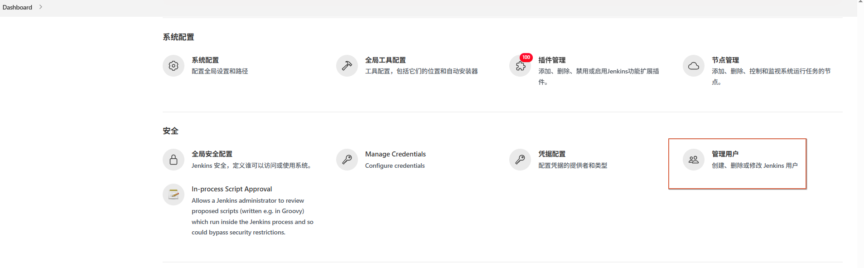Expand the breadcrumb chevron next to Dashboard
Viewport: 864px width, 268px height.
pos(41,7)
